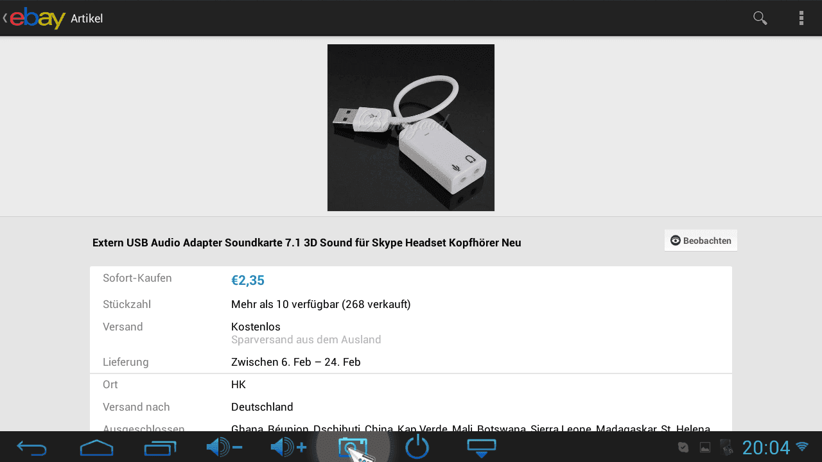Image resolution: width=822 pixels, height=462 pixels.
Task: Go to the Android home screen
Action: (x=96, y=447)
